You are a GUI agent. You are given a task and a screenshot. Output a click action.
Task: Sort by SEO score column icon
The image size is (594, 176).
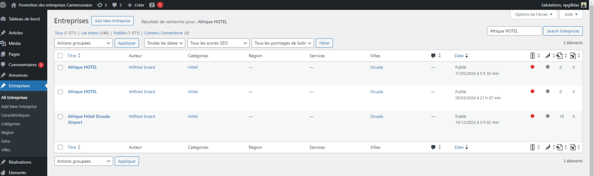pyautogui.click(x=533, y=56)
